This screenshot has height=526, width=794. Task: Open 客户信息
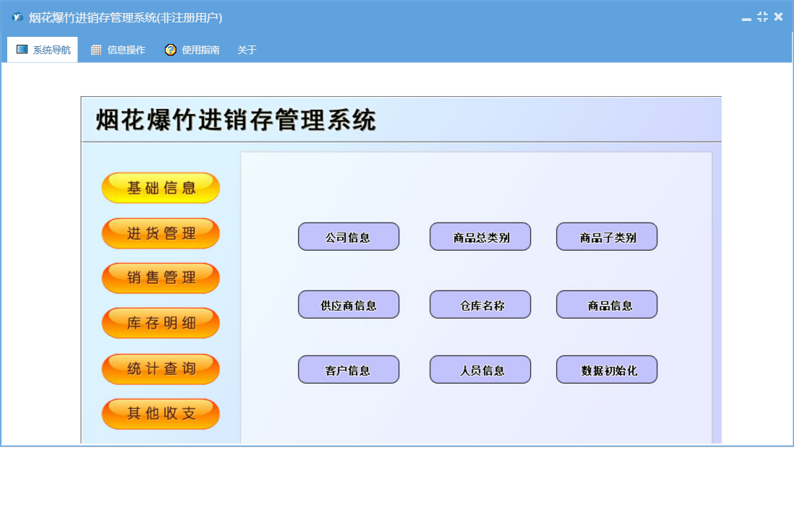point(349,370)
